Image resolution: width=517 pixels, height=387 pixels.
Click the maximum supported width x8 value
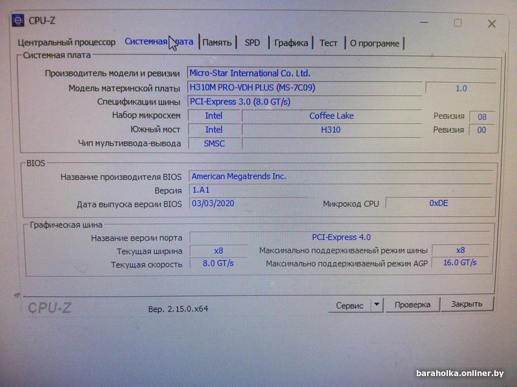(460, 250)
